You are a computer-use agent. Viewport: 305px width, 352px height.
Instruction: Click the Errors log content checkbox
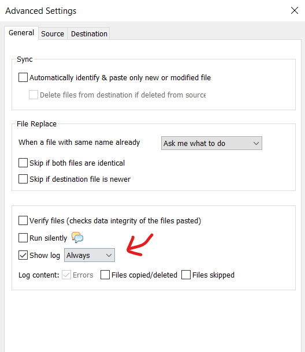click(x=66, y=275)
